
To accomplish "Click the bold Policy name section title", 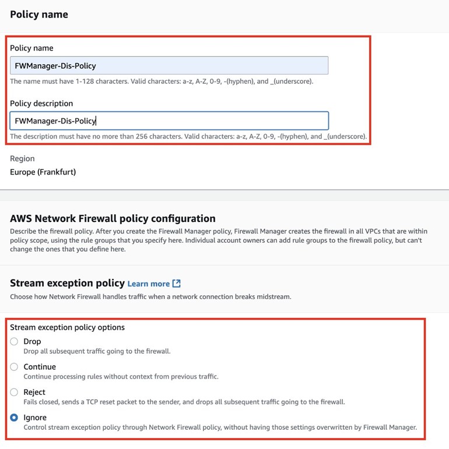I will (39, 14).
